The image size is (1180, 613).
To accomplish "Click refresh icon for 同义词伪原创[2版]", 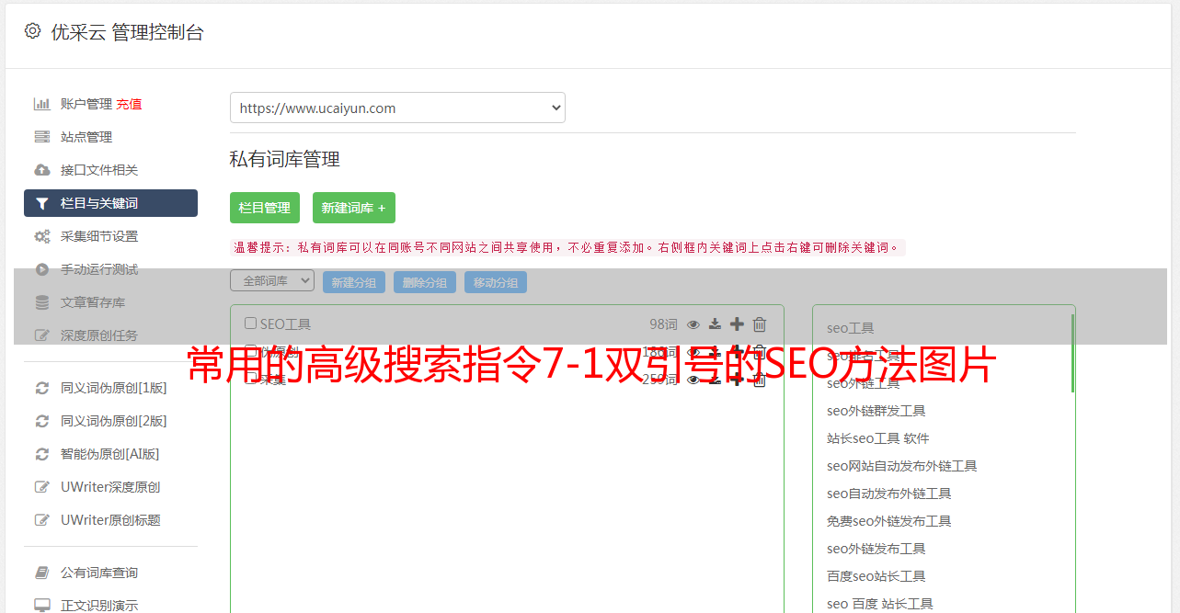I will click(x=42, y=421).
